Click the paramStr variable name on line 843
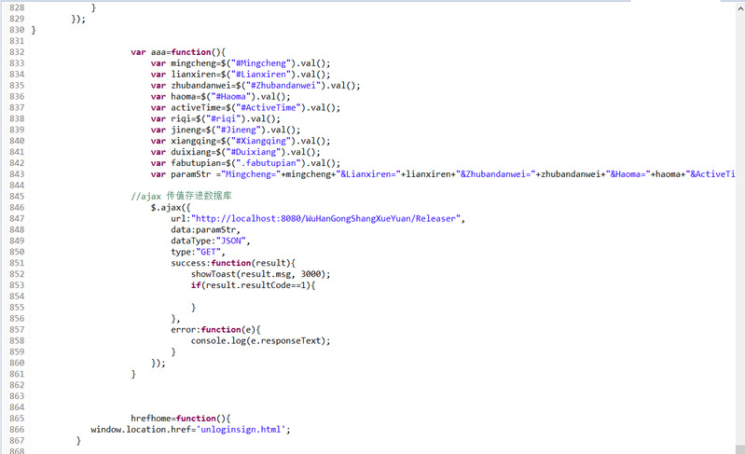 pos(190,174)
